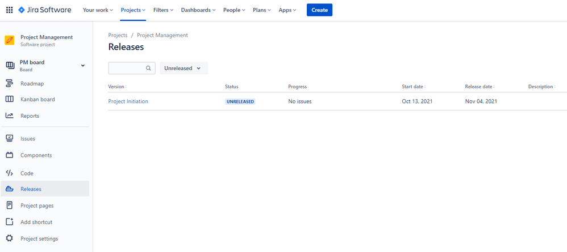Open the Your work menu
Image resolution: width=567 pixels, height=252 pixels.
click(98, 10)
